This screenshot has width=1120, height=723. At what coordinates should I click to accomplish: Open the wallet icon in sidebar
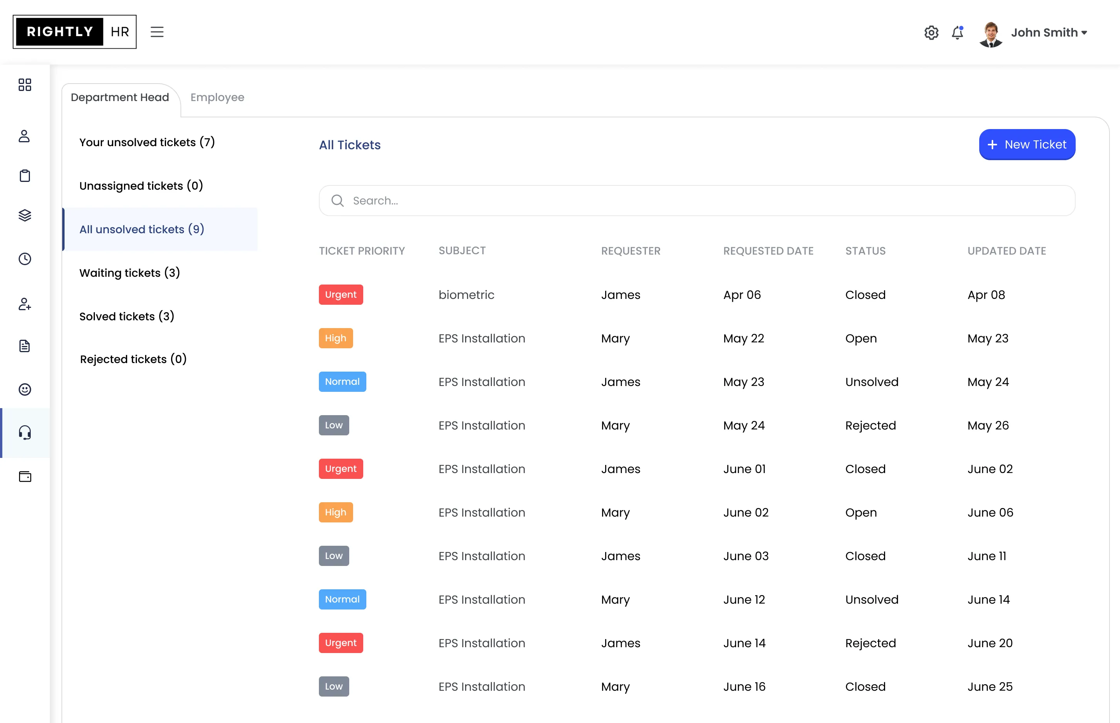pos(25,477)
